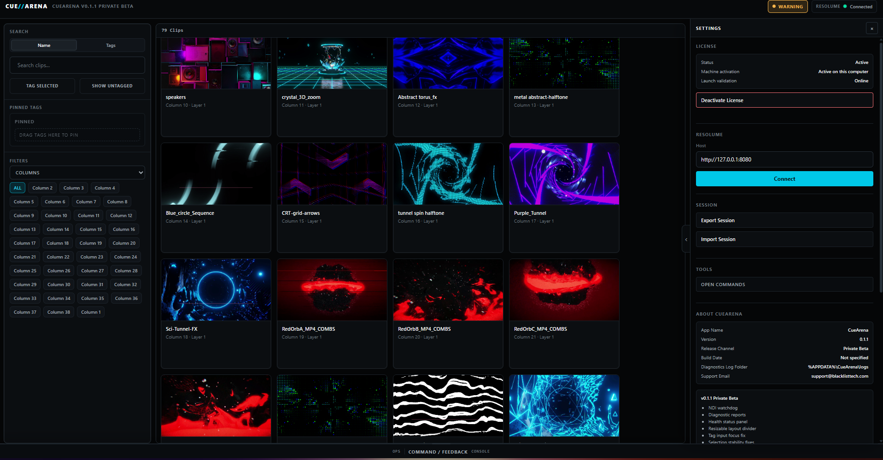Select the Purple_Tunnel clip thumbnail
883x460 pixels.
564,174
